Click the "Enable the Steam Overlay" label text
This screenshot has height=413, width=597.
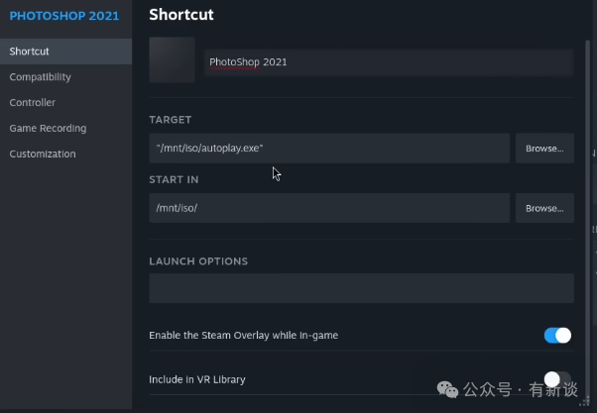pos(243,336)
